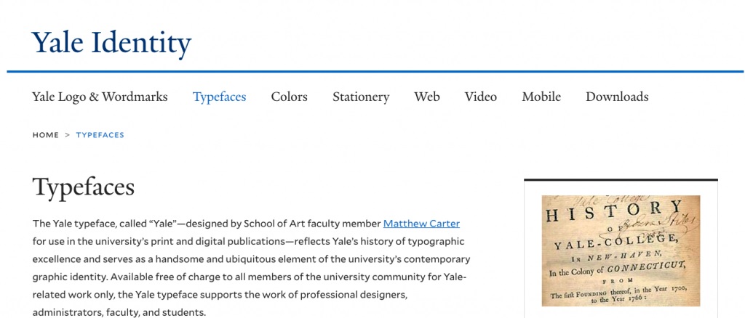Click the Typefaces page heading

(84, 187)
